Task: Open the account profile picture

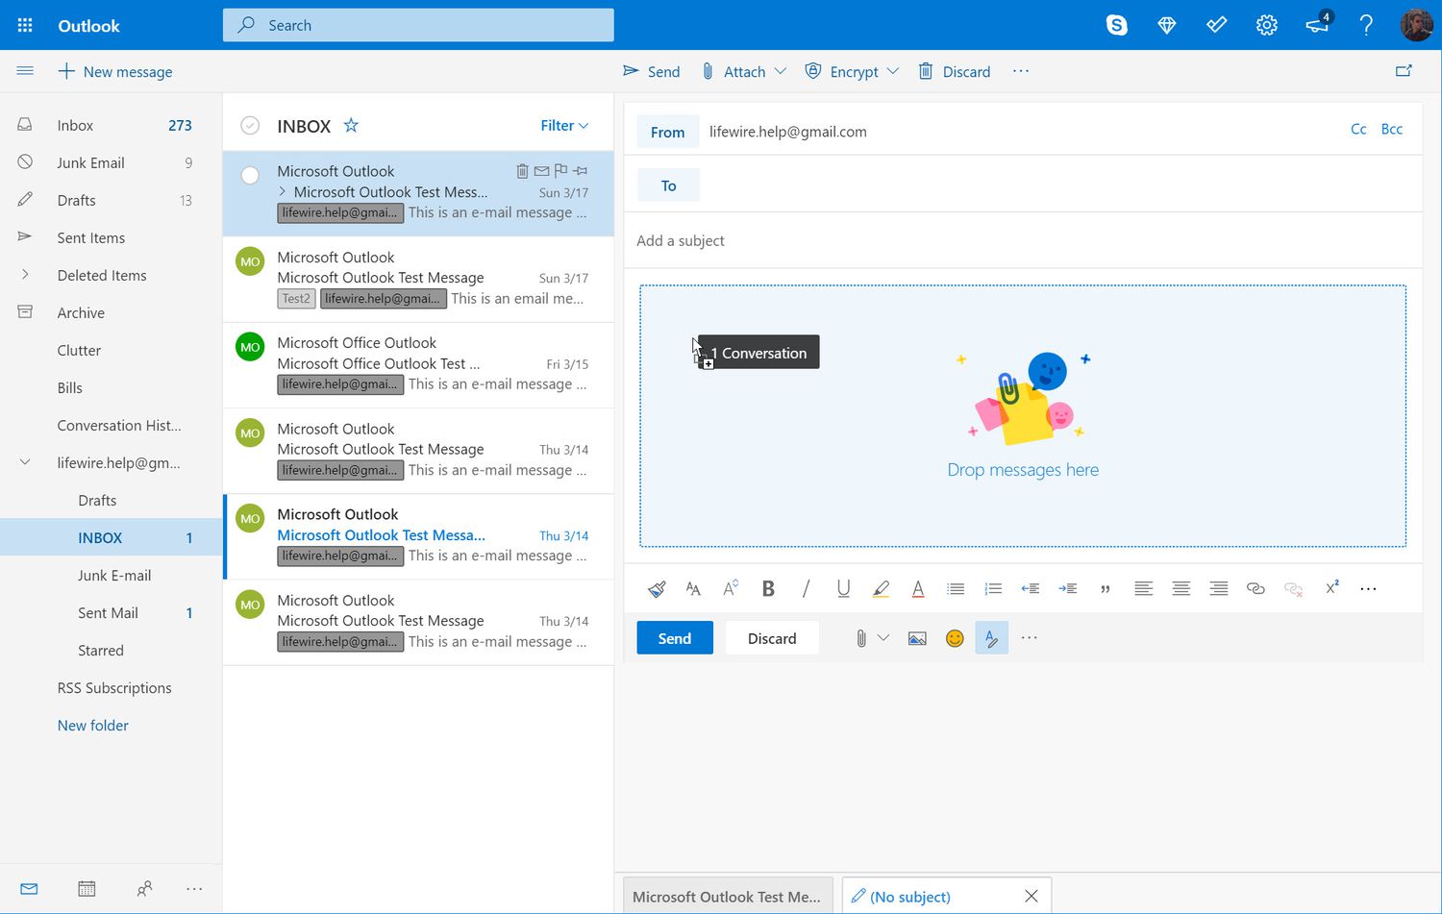Action: tap(1416, 25)
